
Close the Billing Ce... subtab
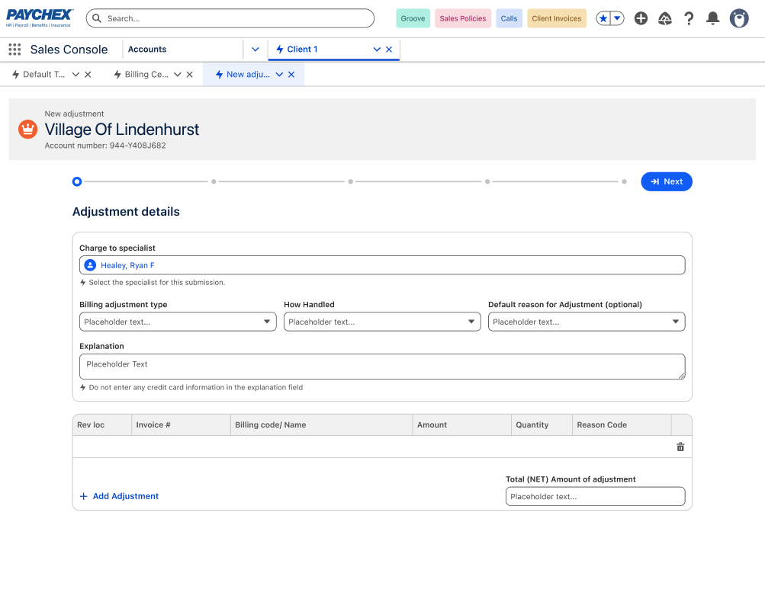(190, 75)
